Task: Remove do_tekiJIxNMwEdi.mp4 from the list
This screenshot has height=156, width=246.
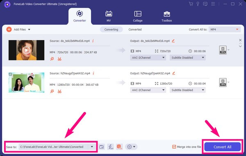Action: (x=240, y=40)
